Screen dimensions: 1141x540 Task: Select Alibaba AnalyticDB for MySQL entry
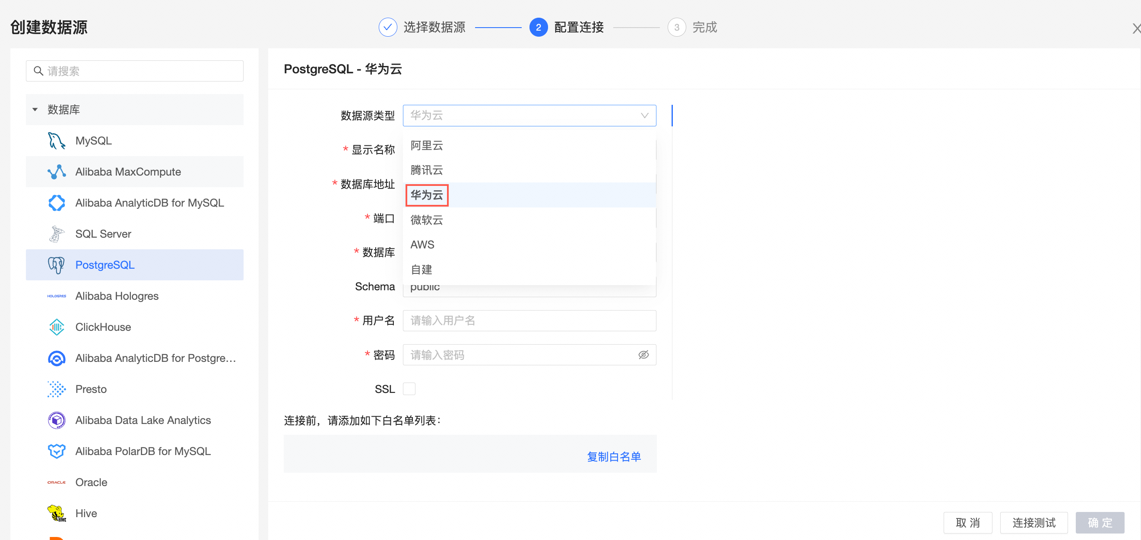tap(135, 203)
